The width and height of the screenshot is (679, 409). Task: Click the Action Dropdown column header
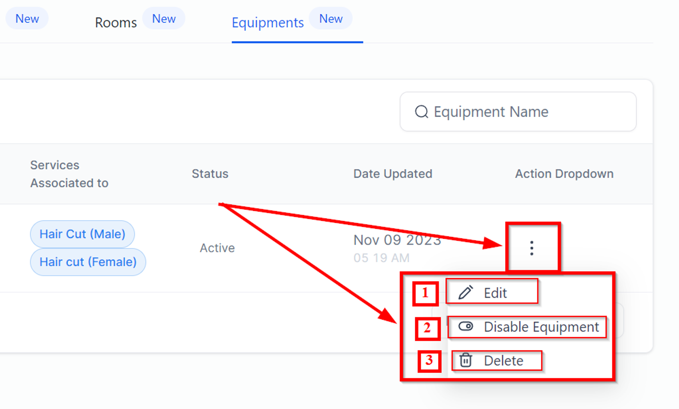pos(564,174)
